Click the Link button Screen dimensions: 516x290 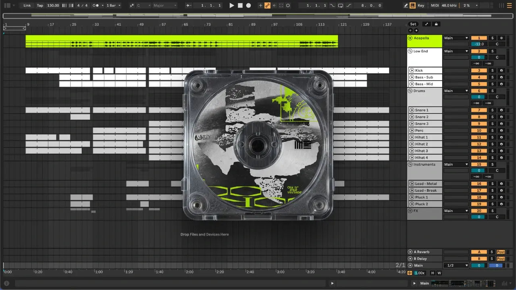click(x=27, y=6)
